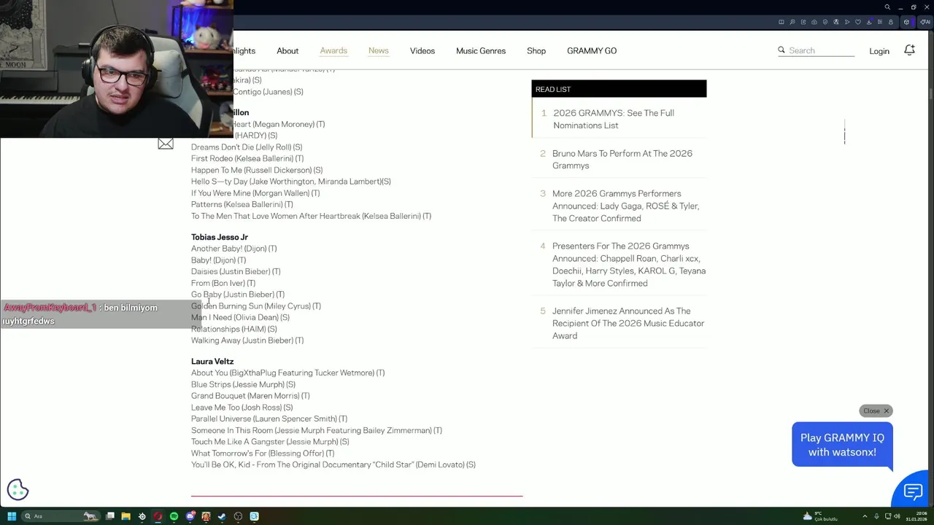Viewport: 934px width, 525px height.
Task: Click "Blue Strips (Jessie Murph) (S)" line
Action: point(243,384)
